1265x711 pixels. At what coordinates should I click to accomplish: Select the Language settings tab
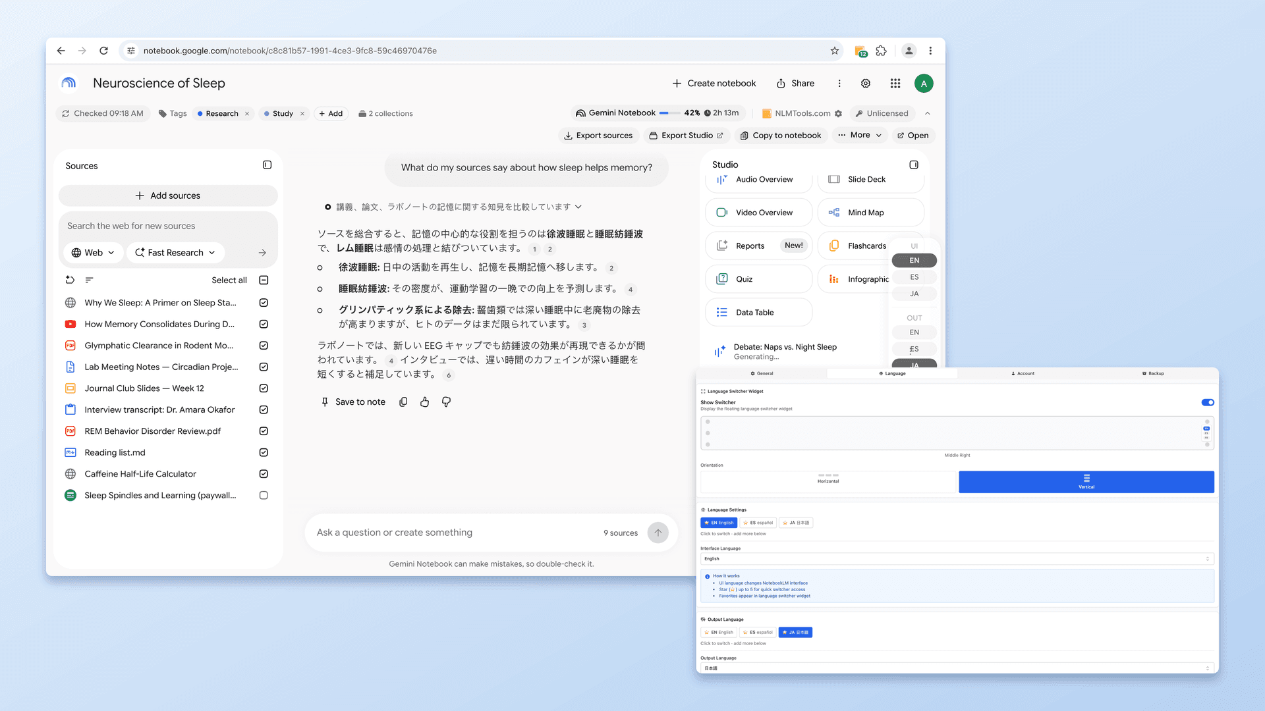pos(892,373)
